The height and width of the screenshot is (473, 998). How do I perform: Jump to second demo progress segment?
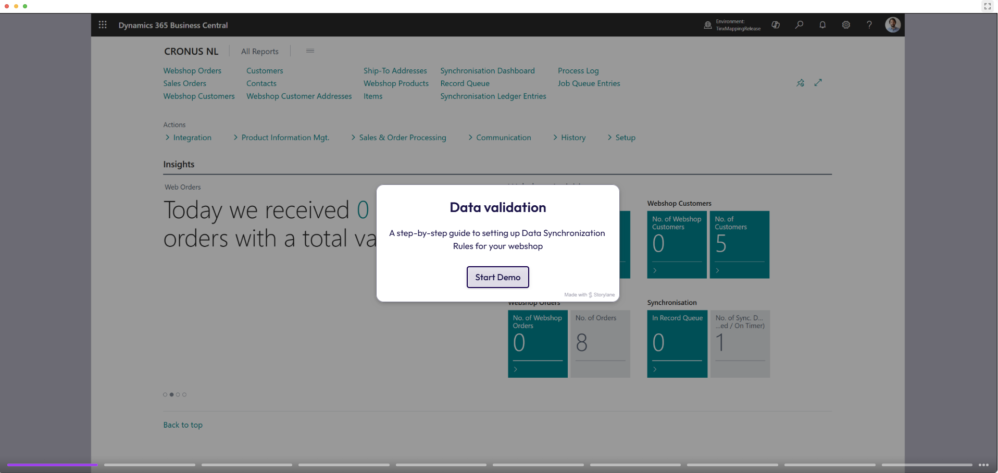[x=149, y=465]
